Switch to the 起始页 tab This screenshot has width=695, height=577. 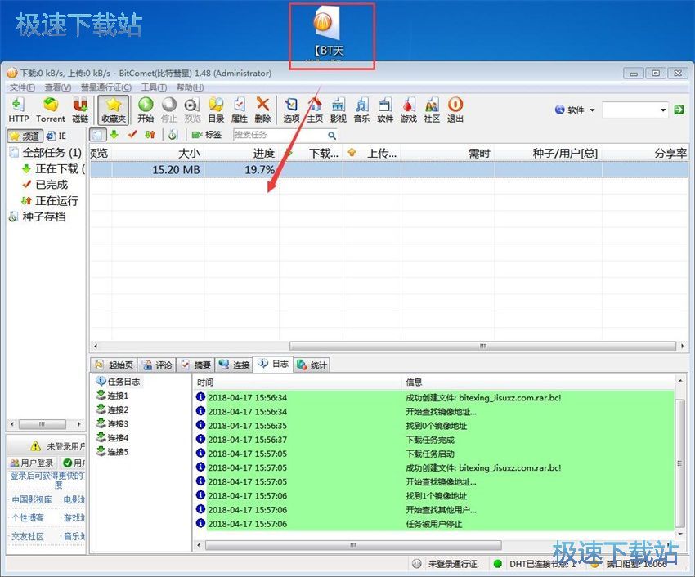[x=114, y=365]
